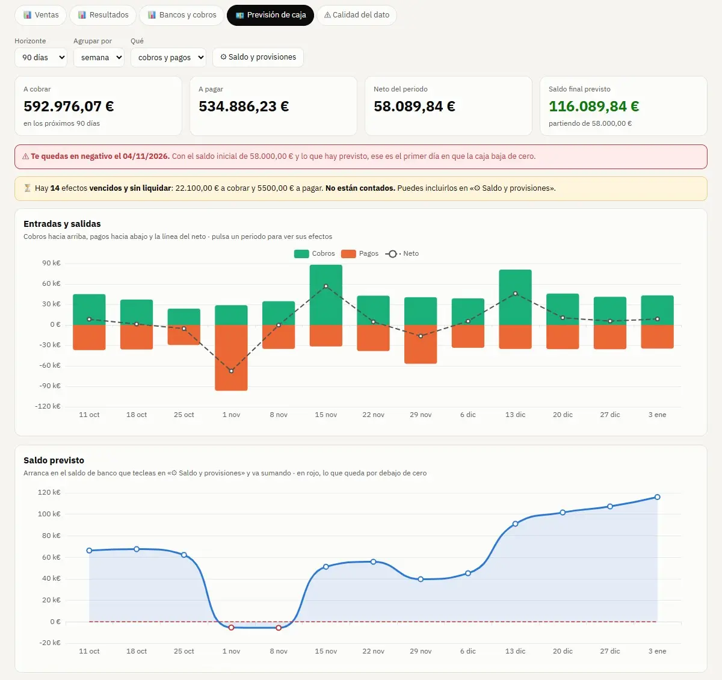The width and height of the screenshot is (722, 680).
Task: Click the Neto del periodo value 58.089,84 €
Action: (x=415, y=107)
